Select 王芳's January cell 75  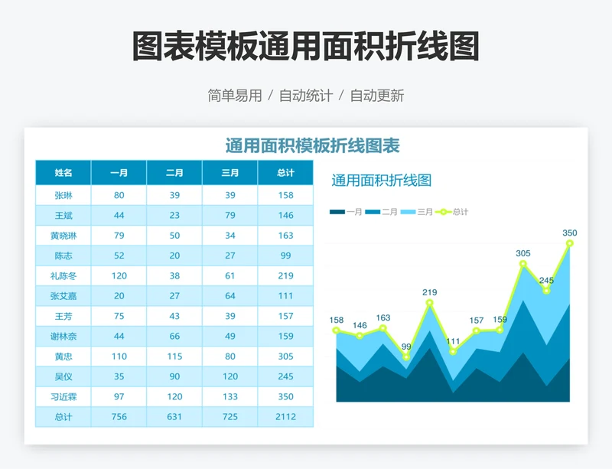[119, 316]
